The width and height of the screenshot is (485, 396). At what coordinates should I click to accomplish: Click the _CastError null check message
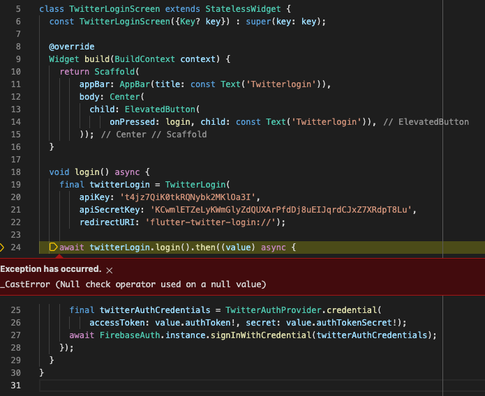tap(133, 284)
